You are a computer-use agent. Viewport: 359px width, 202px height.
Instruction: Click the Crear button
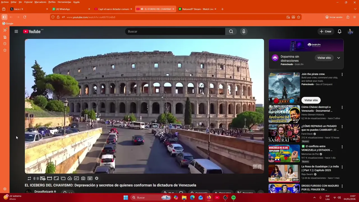[x=326, y=31]
